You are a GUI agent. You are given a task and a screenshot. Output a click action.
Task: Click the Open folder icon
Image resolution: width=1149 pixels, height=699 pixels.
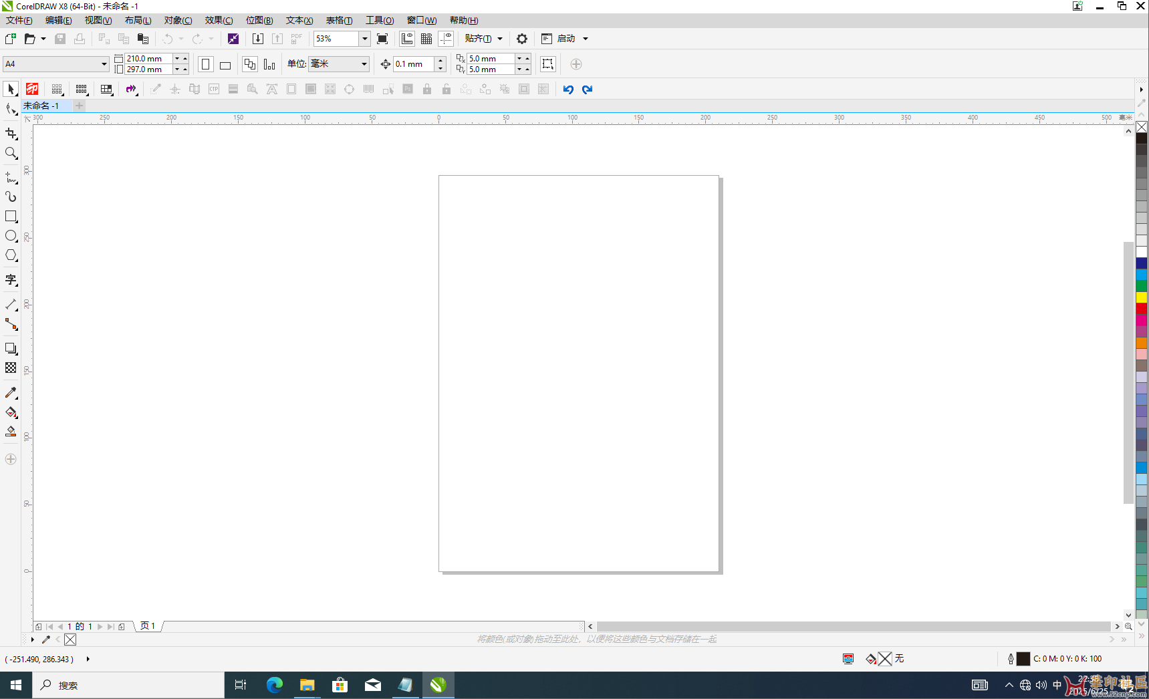click(x=30, y=39)
